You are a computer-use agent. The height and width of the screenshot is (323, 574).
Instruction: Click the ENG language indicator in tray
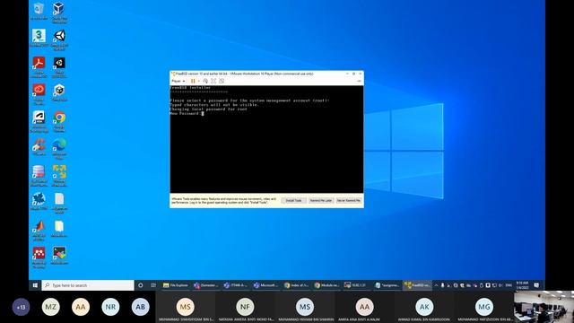point(509,285)
